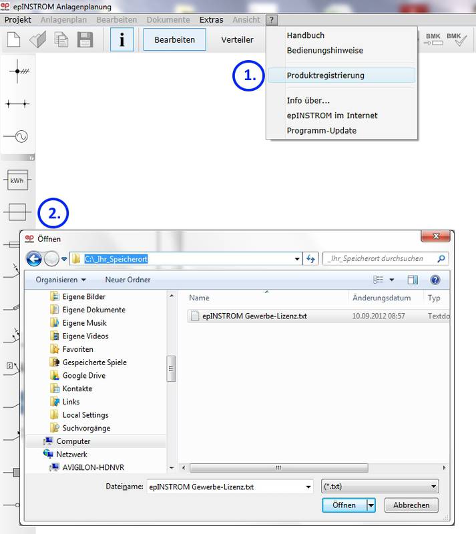The image size is (476, 534).
Task: Sort by Name column header
Action: [x=200, y=298]
